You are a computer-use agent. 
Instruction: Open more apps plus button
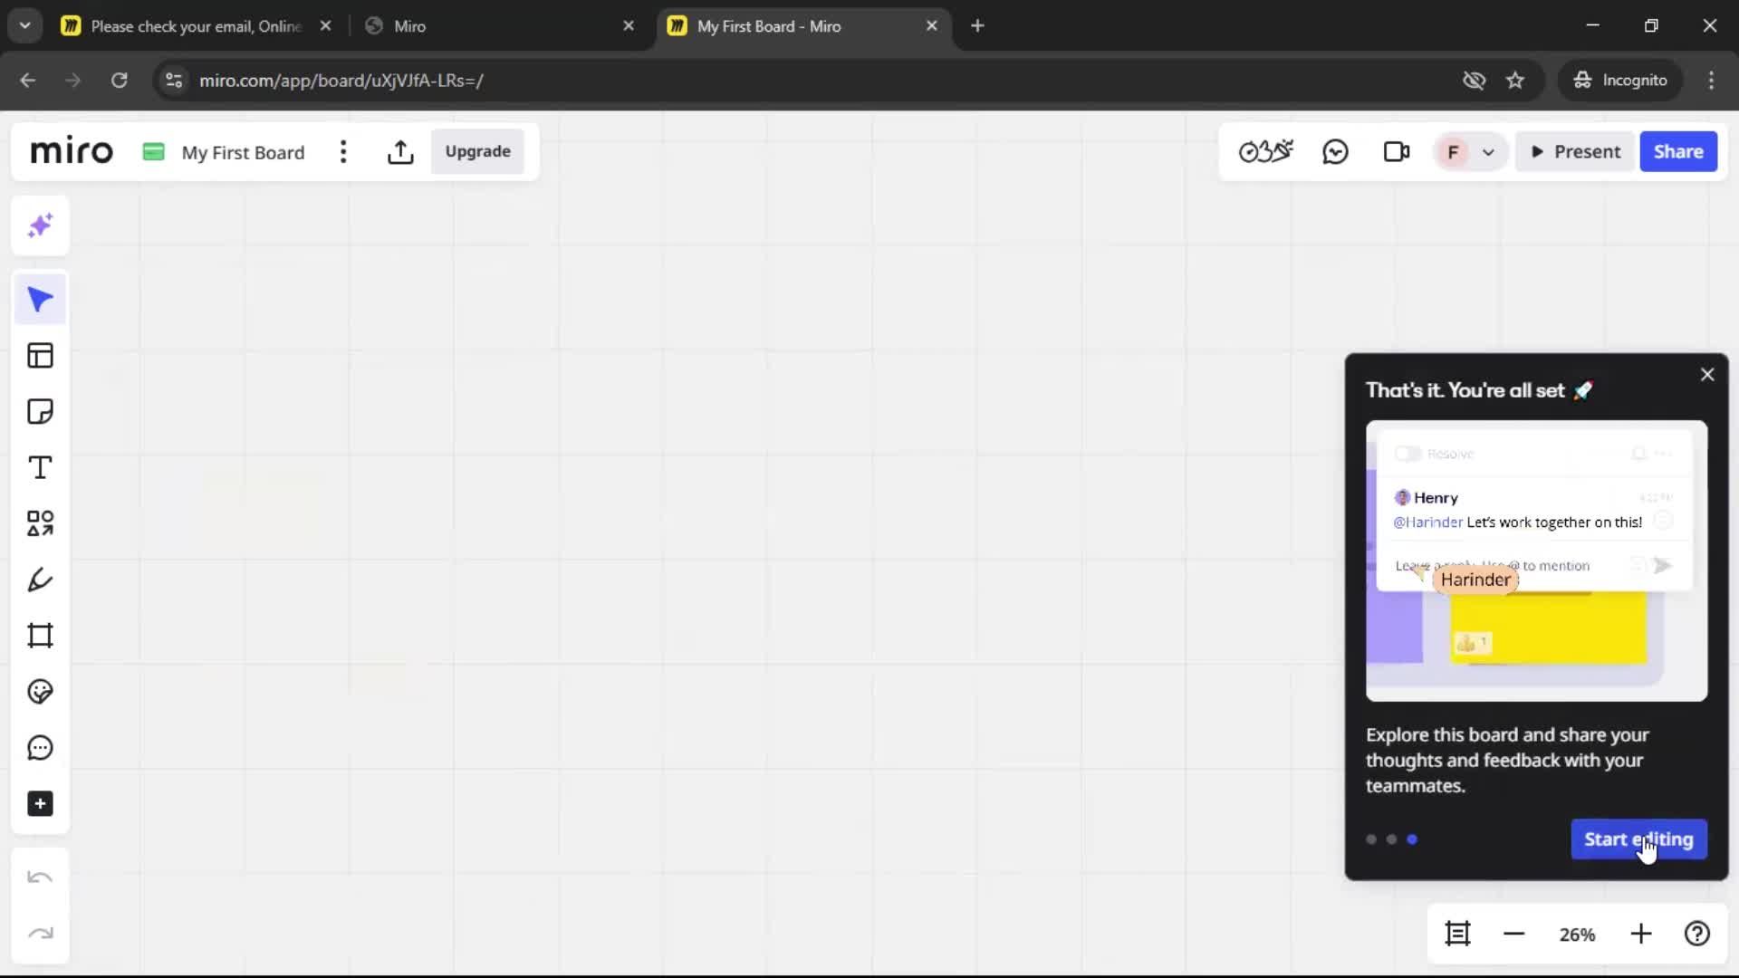[40, 804]
